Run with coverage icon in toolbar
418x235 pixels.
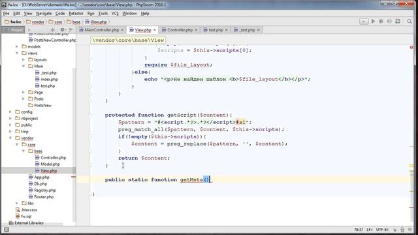coord(389,22)
